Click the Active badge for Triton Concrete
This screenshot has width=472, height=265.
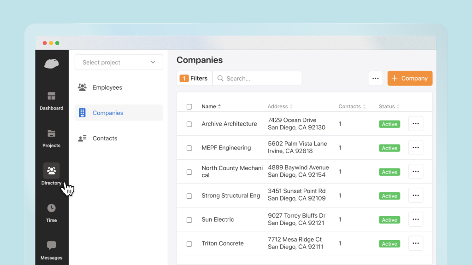[x=389, y=244]
